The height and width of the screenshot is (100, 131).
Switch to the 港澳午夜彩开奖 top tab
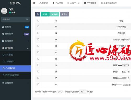coord(109,3)
